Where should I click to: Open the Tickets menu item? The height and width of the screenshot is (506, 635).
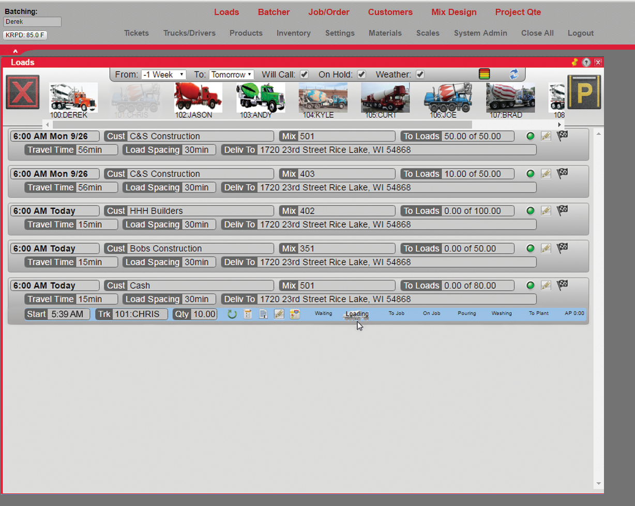pyautogui.click(x=137, y=33)
